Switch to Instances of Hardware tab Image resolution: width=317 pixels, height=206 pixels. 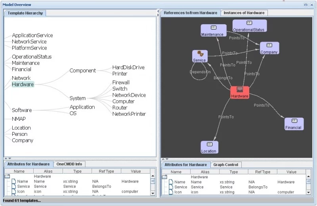[x=244, y=13]
